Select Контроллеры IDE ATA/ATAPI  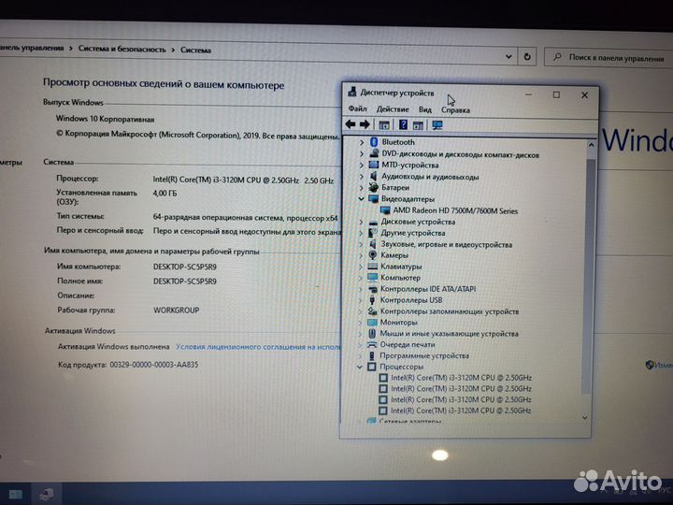tap(428, 289)
